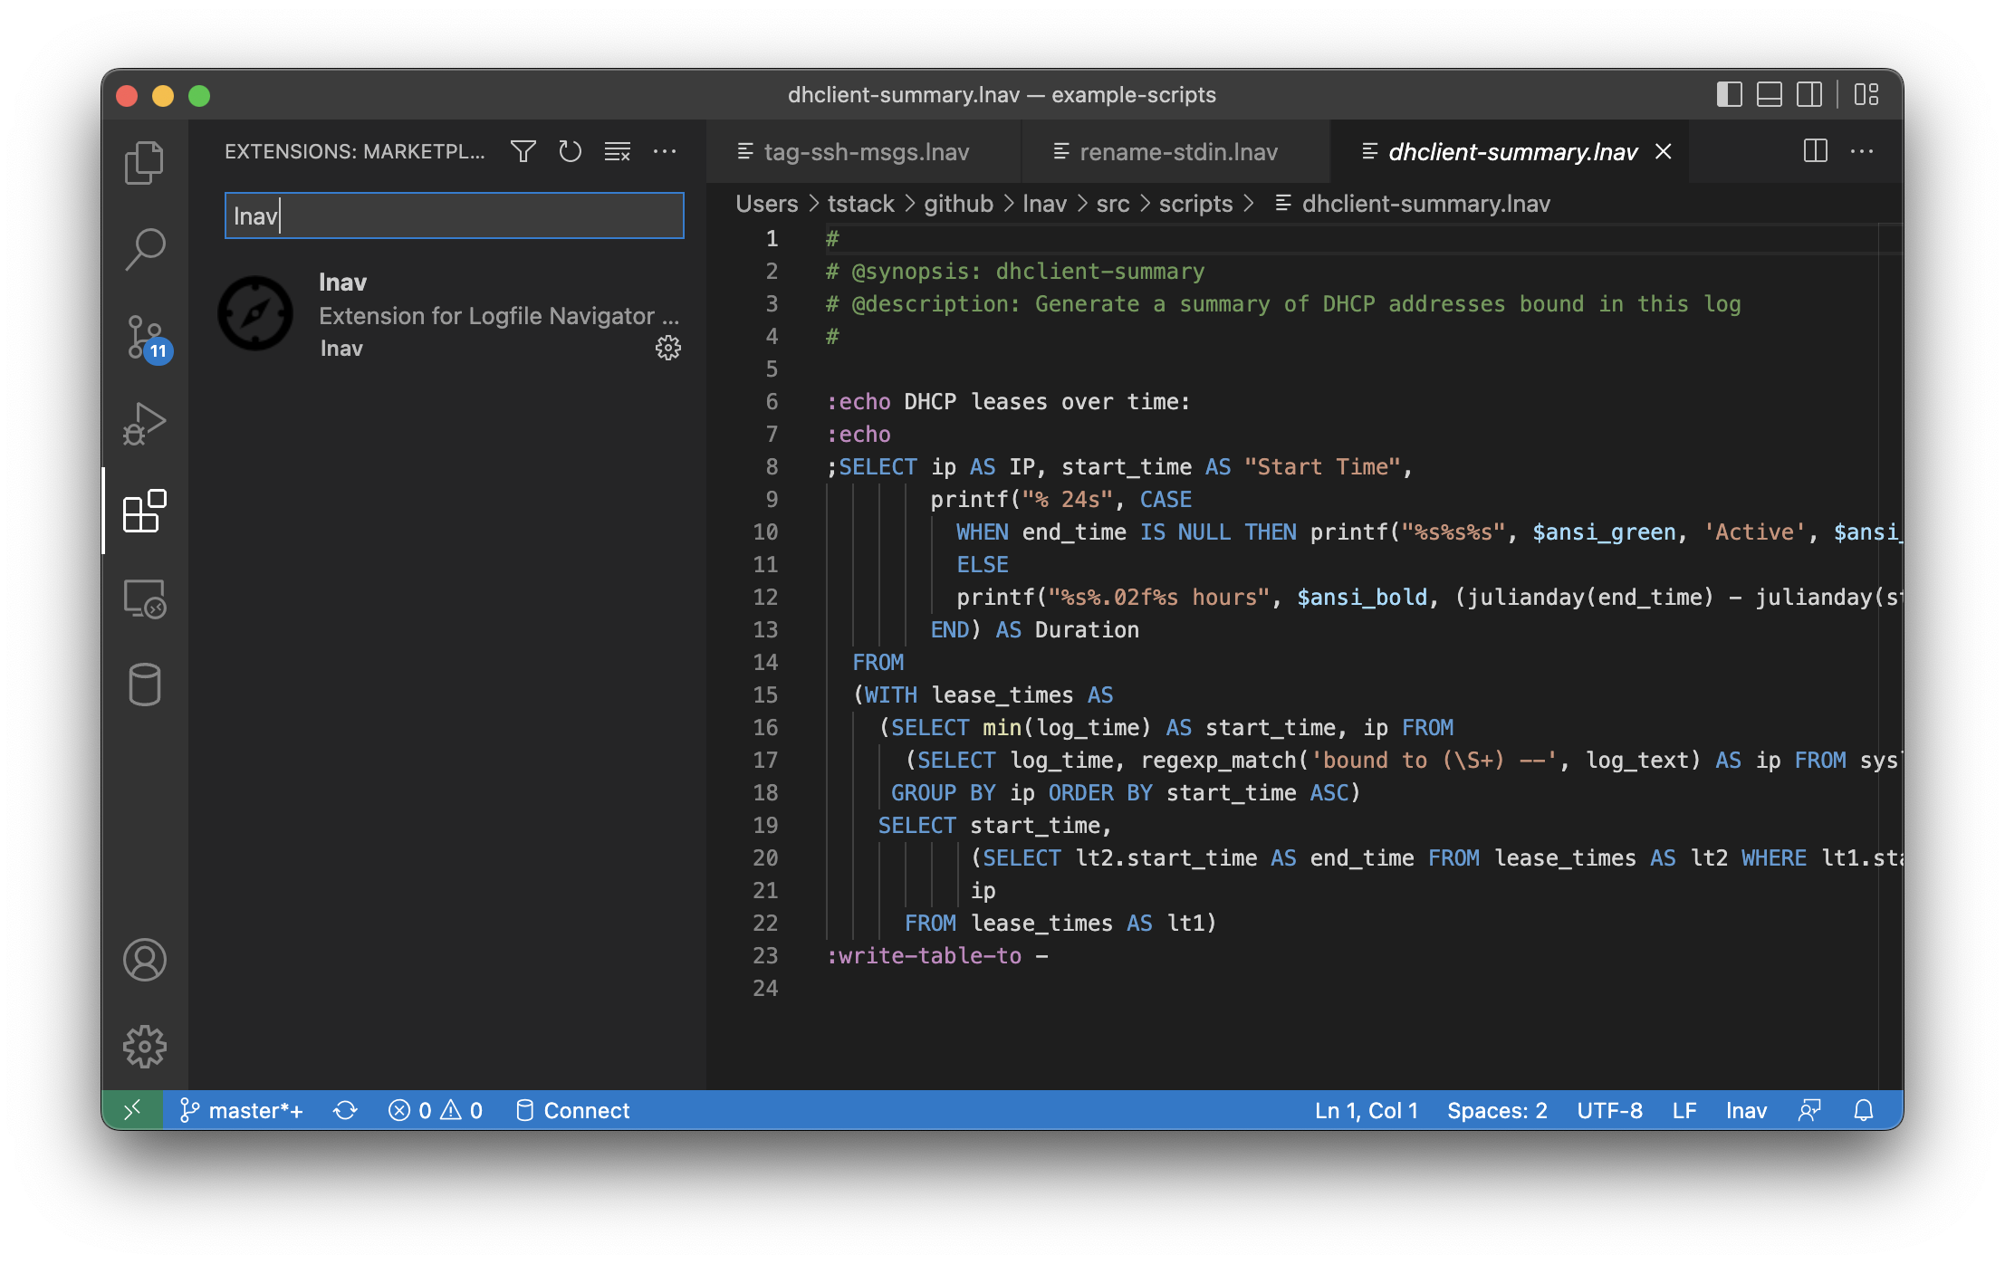Image resolution: width=2005 pixels, height=1264 pixels.
Task: Change file encoding UTF-8
Action: tap(1609, 1110)
